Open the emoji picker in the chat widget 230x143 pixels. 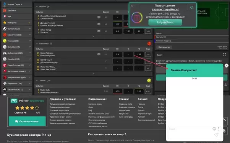[x=214, y=129]
